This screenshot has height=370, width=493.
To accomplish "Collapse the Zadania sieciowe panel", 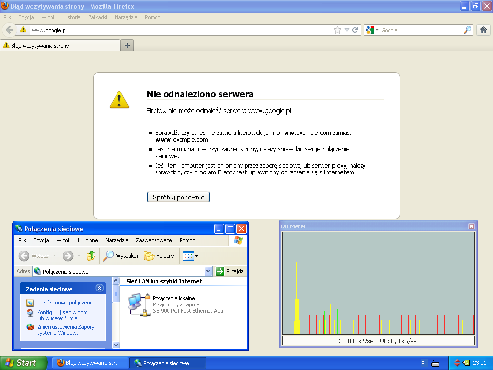I will [x=99, y=288].
